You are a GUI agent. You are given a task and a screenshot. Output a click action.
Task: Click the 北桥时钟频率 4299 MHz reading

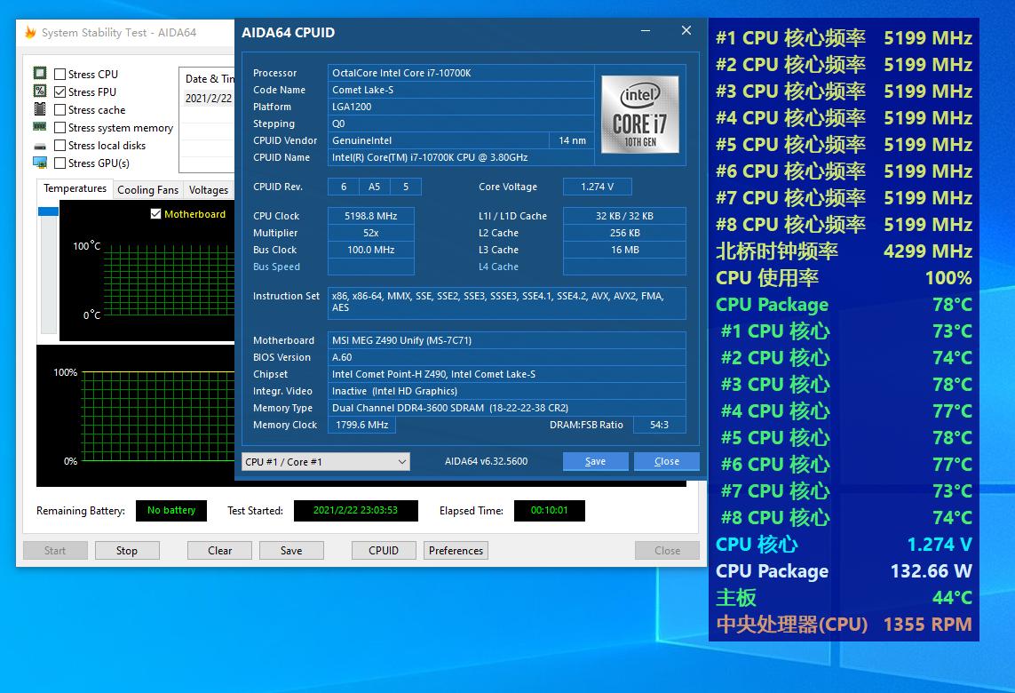[x=844, y=251]
